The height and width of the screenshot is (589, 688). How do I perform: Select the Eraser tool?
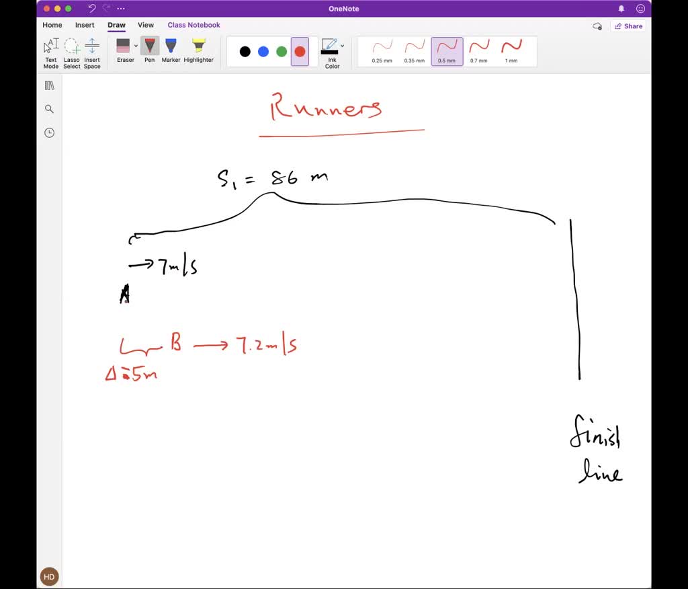click(x=124, y=50)
